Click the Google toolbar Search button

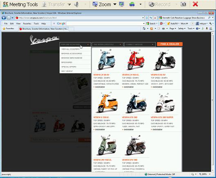tap(152, 23)
